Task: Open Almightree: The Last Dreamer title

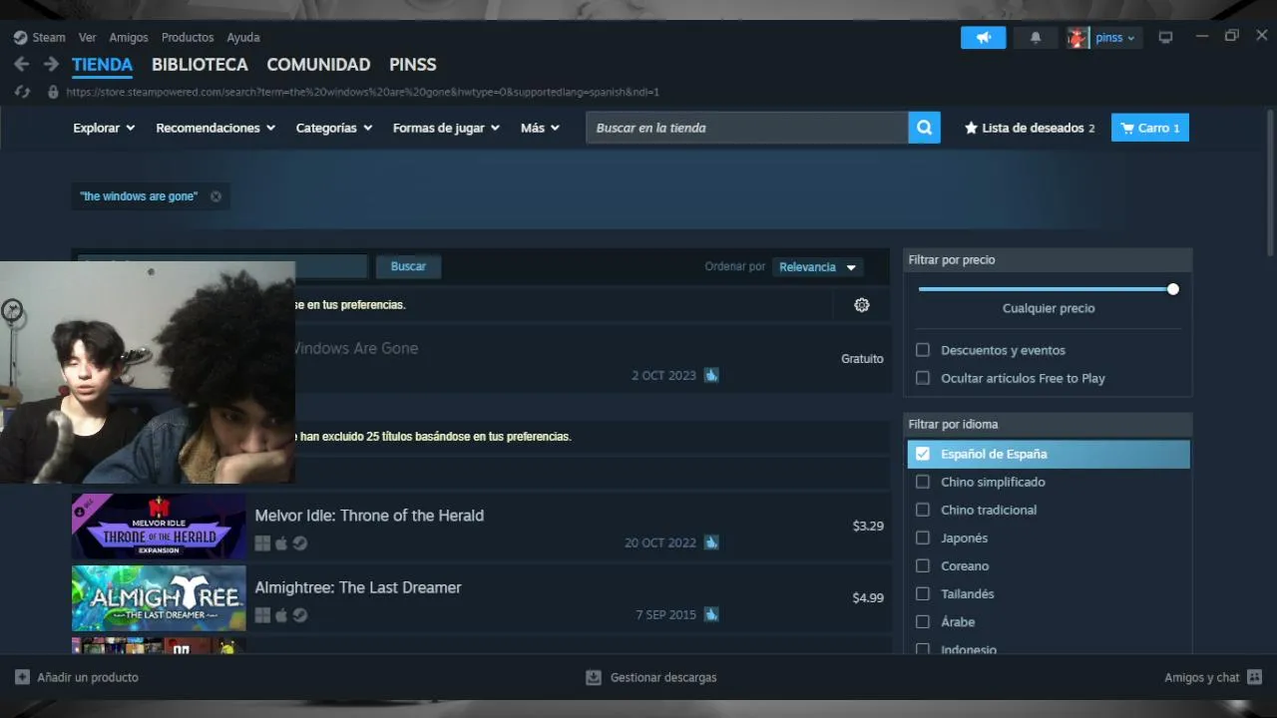Action: [x=358, y=587]
